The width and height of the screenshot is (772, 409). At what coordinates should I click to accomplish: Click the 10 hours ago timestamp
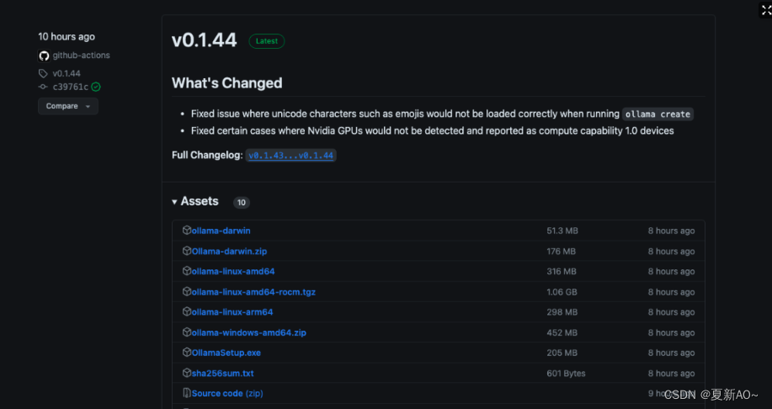pyautogui.click(x=67, y=37)
